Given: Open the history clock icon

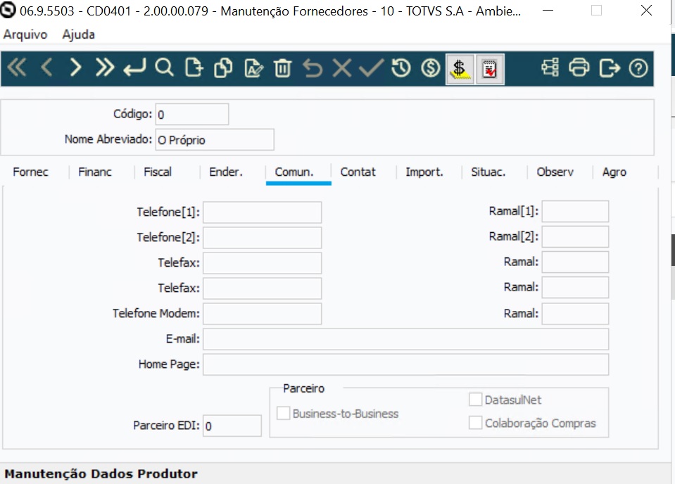Looking at the screenshot, I should (x=400, y=68).
